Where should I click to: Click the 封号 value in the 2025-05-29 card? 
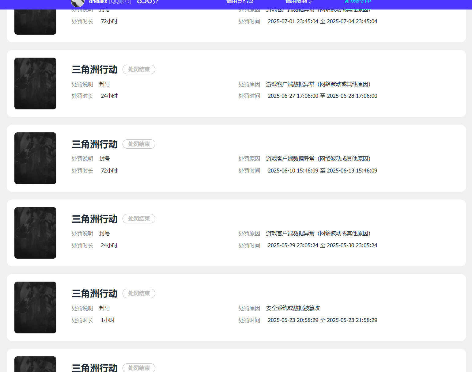click(105, 233)
